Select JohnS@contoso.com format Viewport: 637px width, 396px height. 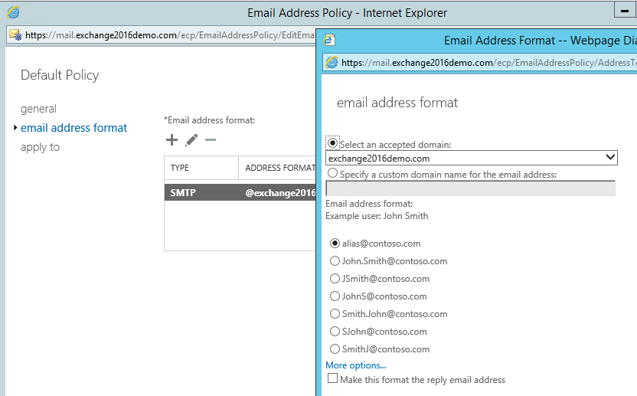point(335,296)
